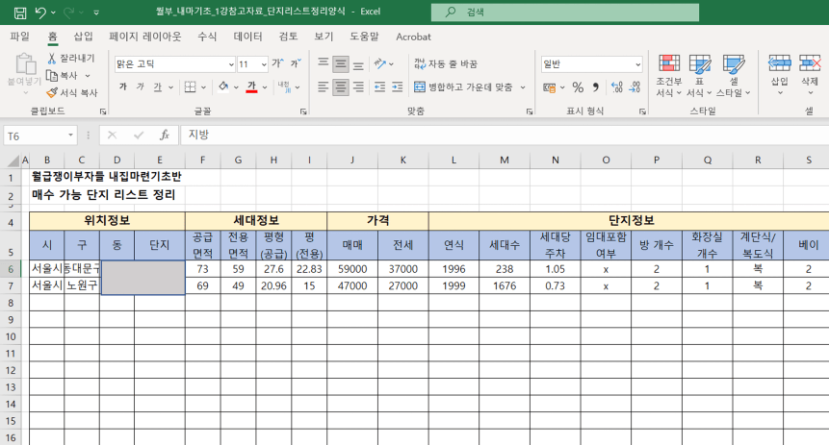Apply percent style % icon
The image size is (829, 445).
tap(578, 87)
